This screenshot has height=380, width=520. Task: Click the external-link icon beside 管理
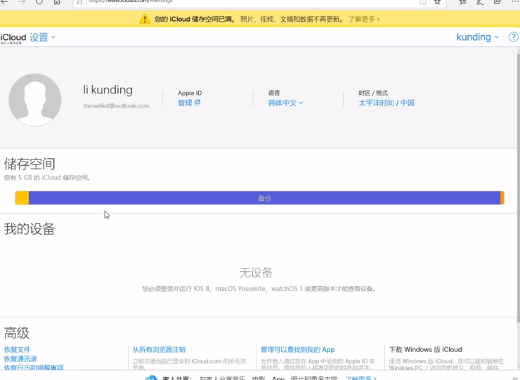coord(197,103)
